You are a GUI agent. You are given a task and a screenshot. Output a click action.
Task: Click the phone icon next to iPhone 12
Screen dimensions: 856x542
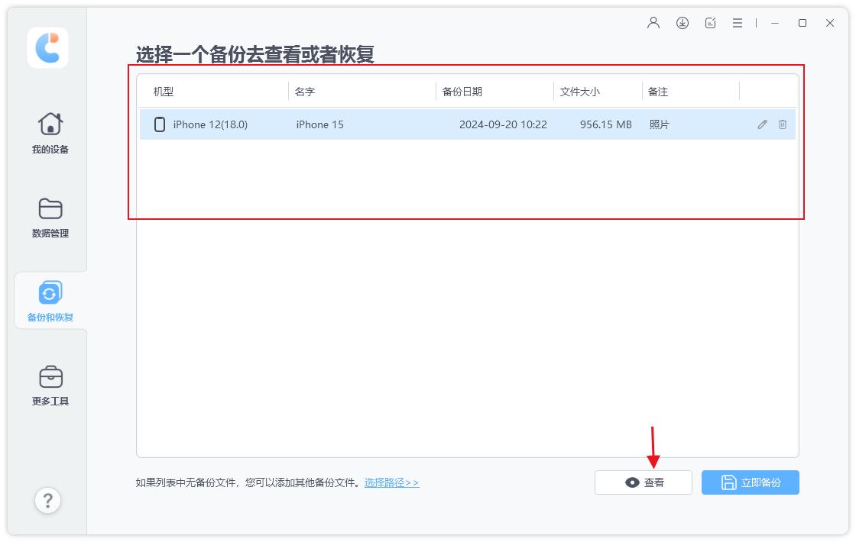point(159,124)
